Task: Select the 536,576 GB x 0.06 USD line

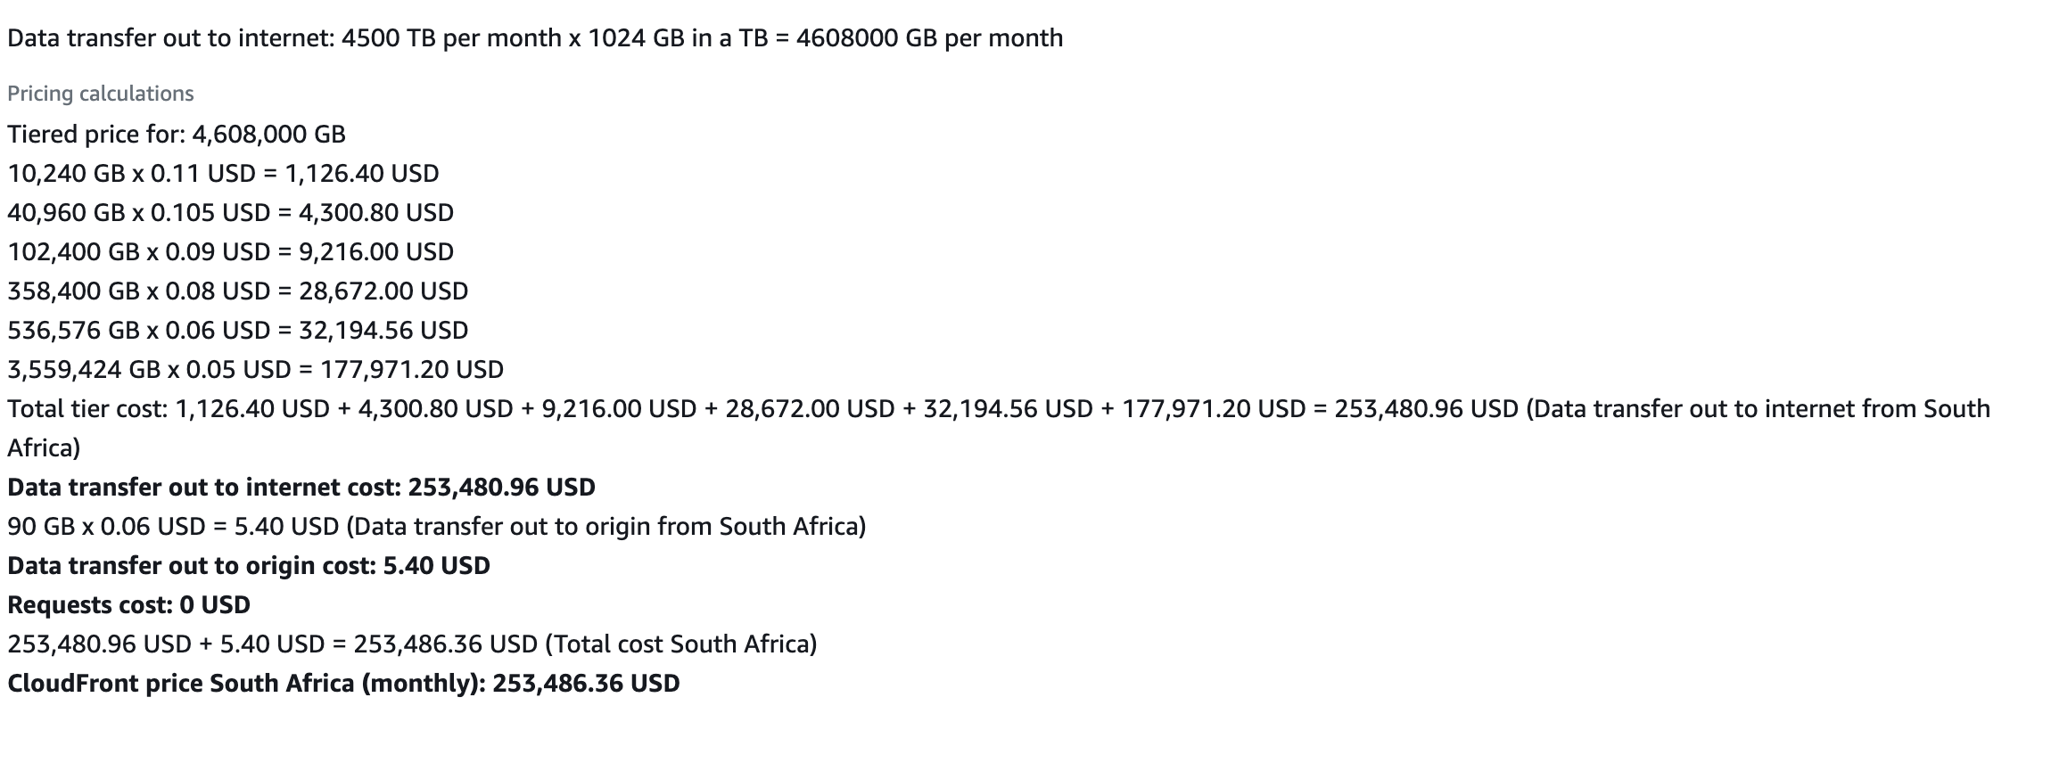Action: coord(237,331)
